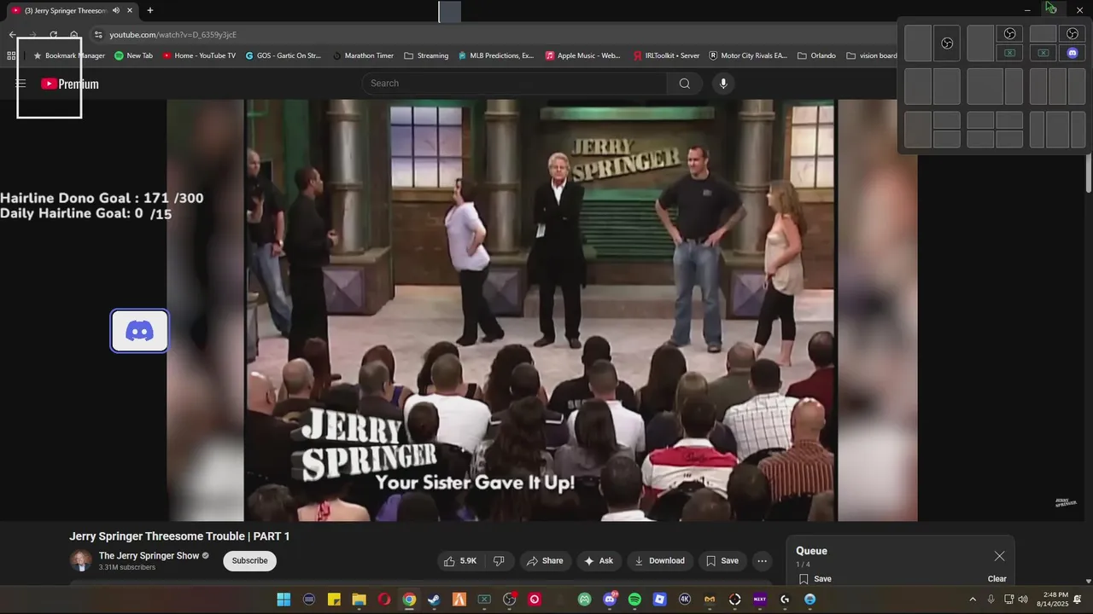The image size is (1093, 614).
Task: Snap to OBS suggestion right half zone
Action: [x=947, y=43]
